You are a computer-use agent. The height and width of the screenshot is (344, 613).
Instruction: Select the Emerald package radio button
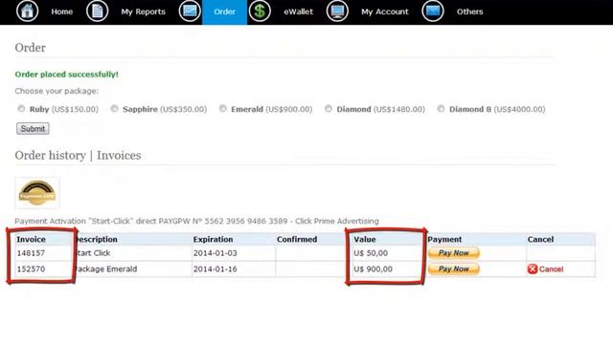(223, 108)
